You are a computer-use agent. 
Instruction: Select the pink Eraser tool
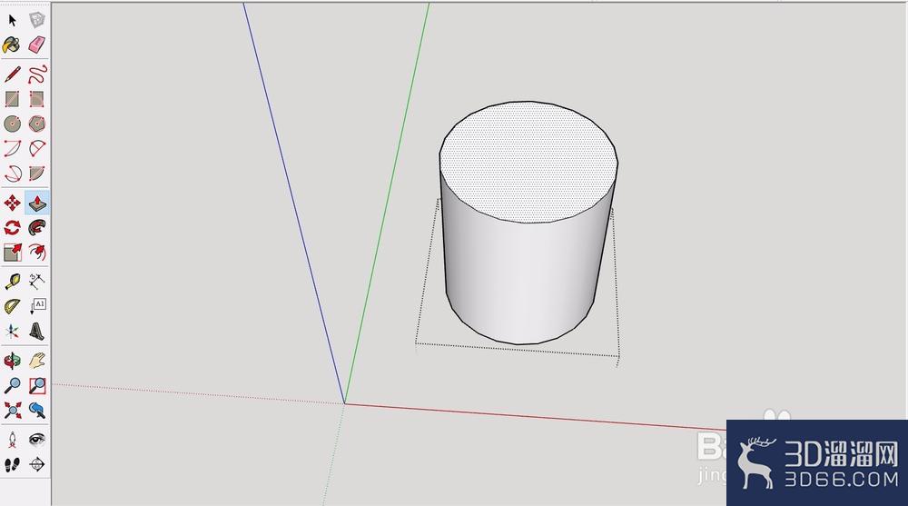(37, 45)
